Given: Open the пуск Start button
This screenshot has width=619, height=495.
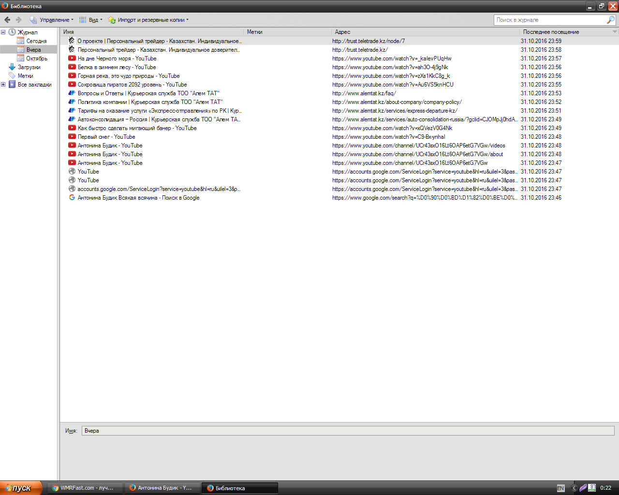Looking at the screenshot, I should [x=21, y=488].
